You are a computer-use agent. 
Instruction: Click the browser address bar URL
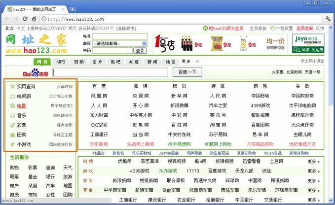click(181, 19)
